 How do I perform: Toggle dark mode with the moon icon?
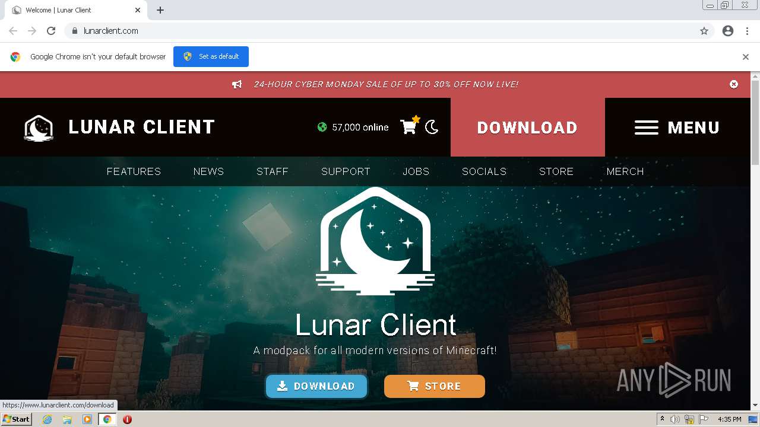click(x=432, y=127)
